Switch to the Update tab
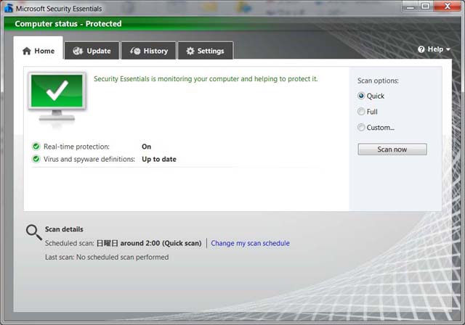 (92, 51)
